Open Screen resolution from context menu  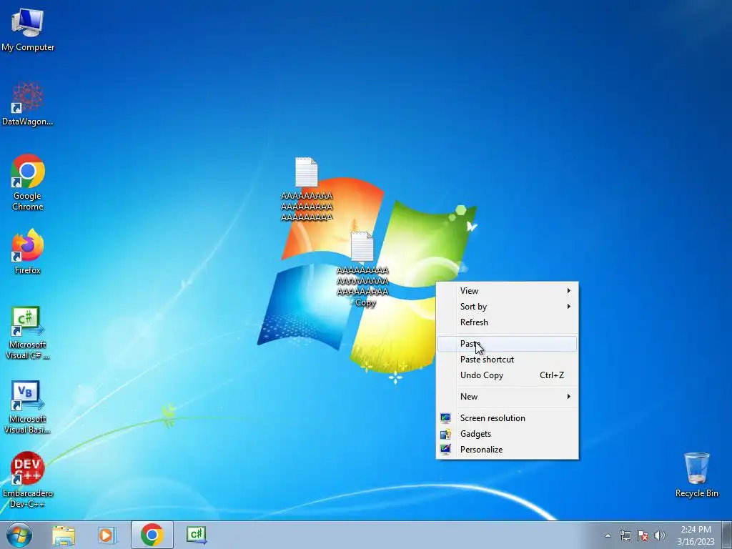(507, 418)
